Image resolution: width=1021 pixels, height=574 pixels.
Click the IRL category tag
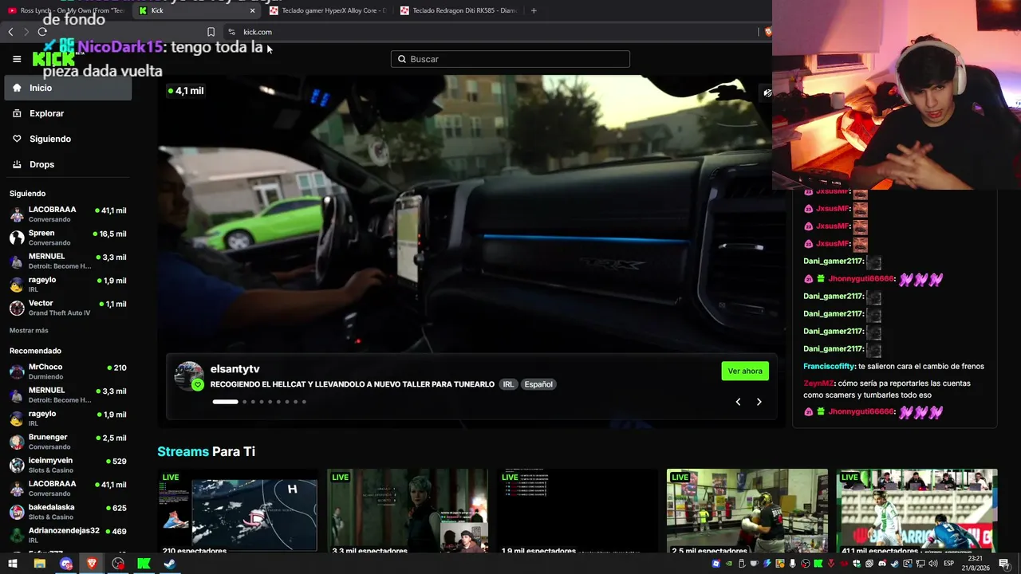coord(508,384)
